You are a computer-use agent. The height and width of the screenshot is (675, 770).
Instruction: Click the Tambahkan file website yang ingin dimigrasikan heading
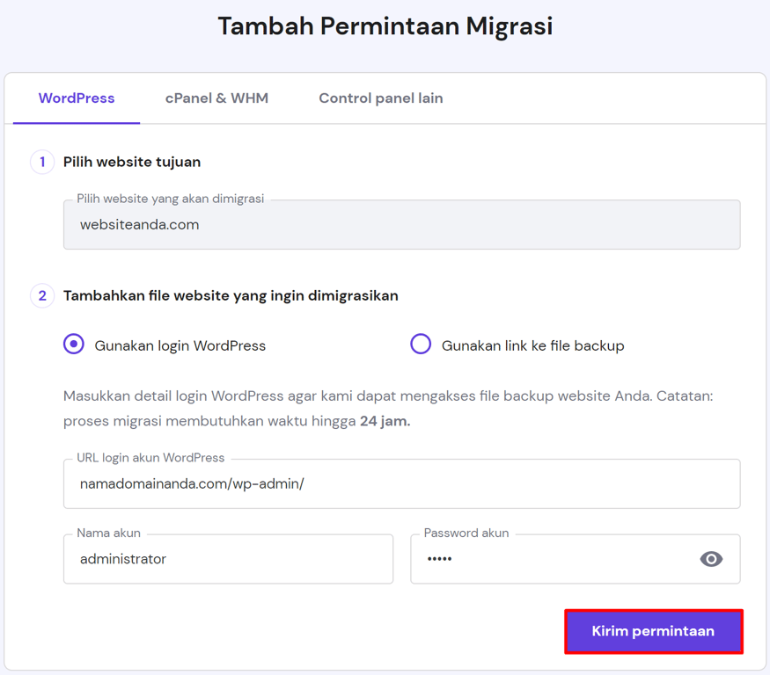231,295
